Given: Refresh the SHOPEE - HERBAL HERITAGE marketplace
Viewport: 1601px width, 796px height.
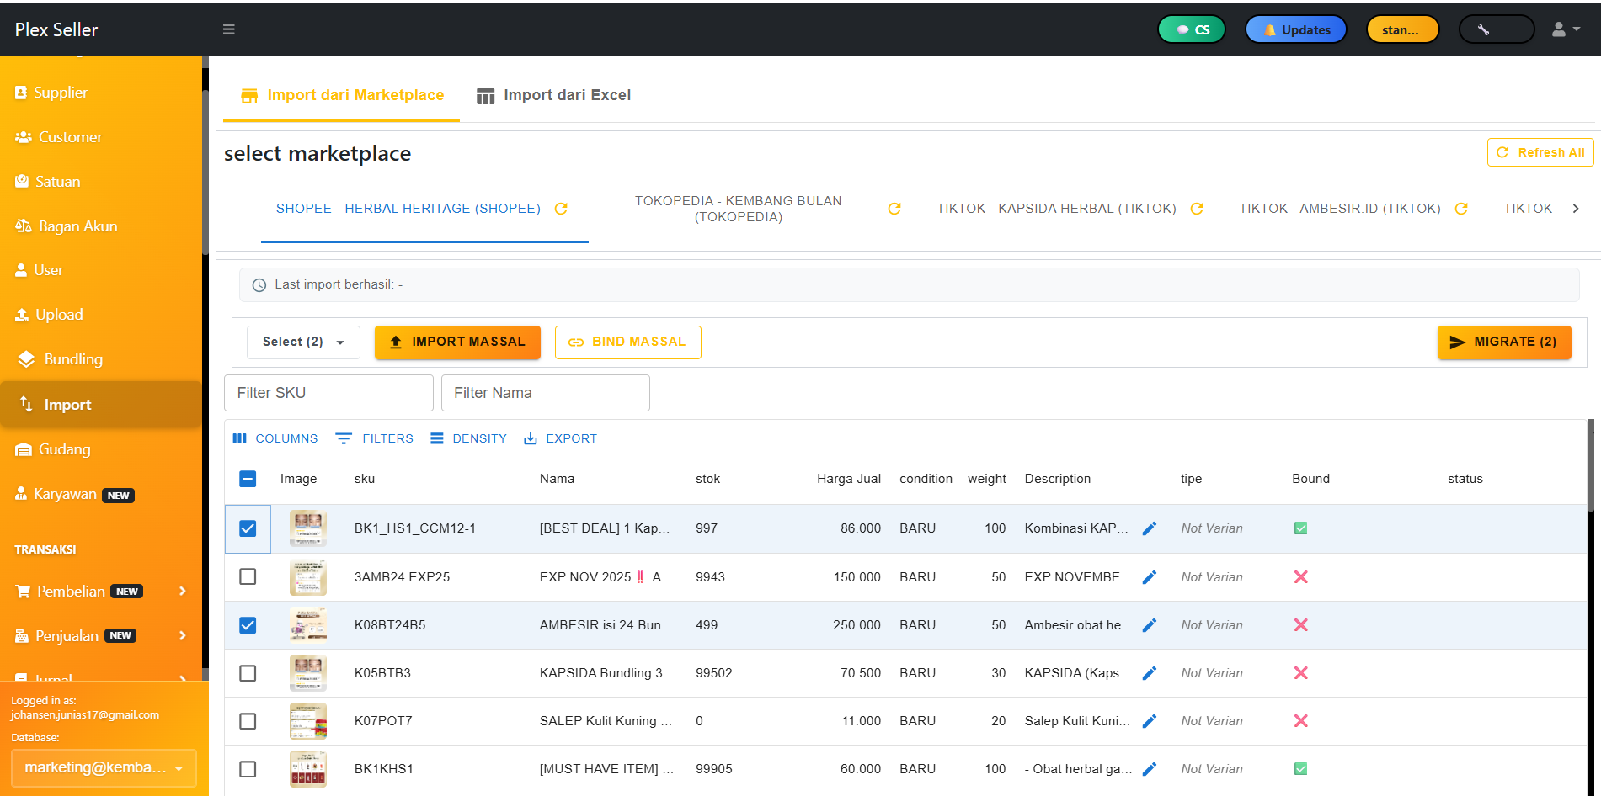Looking at the screenshot, I should pos(561,208).
